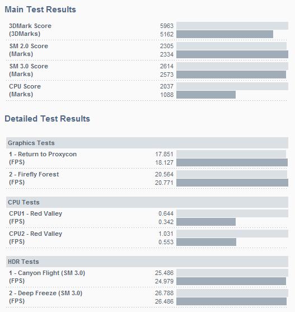This screenshot has width=295, height=312.
Task: Click the Deep Freeze 26.486 dark bar
Action: (231, 301)
